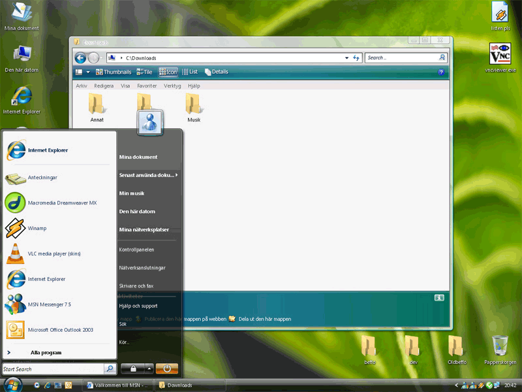Click the power button in start menu

tap(167, 368)
